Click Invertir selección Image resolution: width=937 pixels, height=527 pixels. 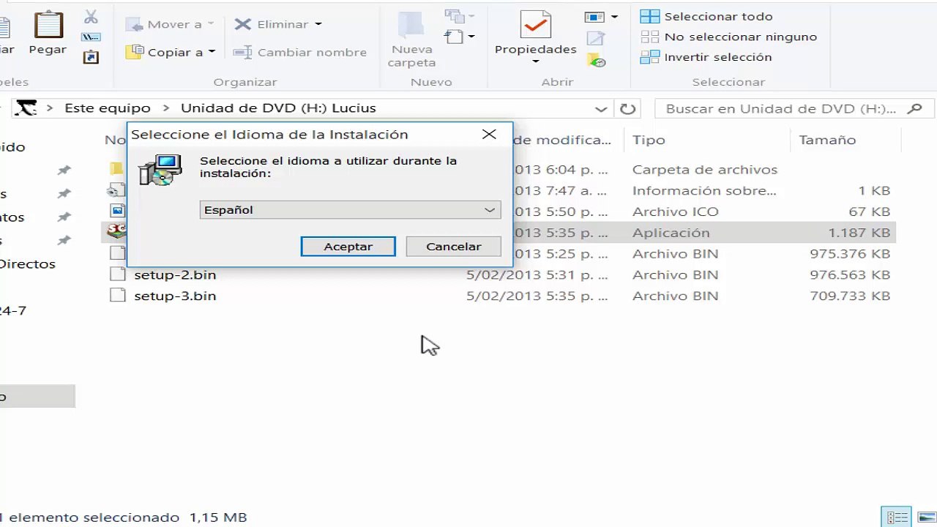click(706, 57)
